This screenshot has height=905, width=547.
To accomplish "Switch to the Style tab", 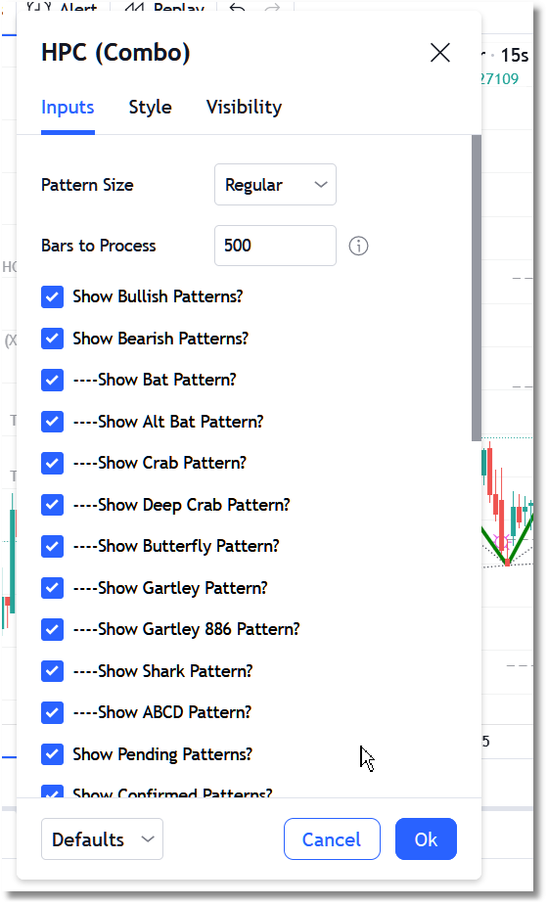I will click(150, 108).
